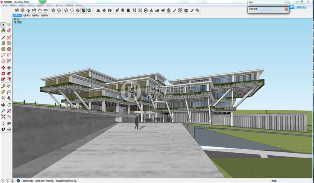Select the Text label tool
314x183 pixels.
[x=9, y=92]
